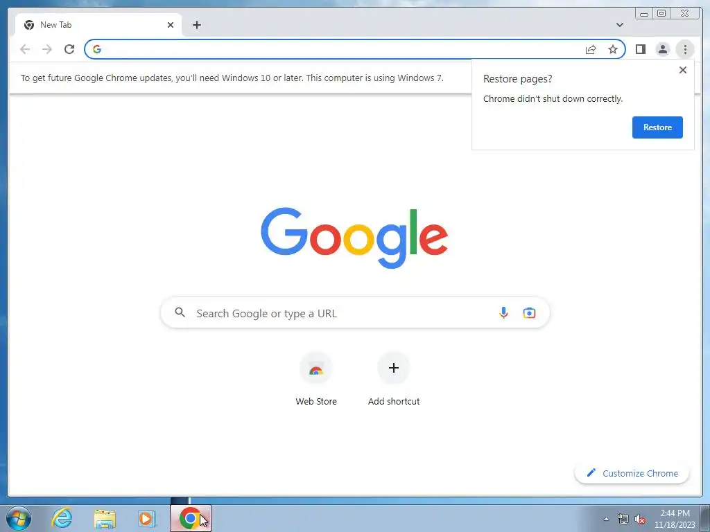Viewport: 710px width, 532px height.
Task: Click the network tray icon
Action: coord(623,520)
